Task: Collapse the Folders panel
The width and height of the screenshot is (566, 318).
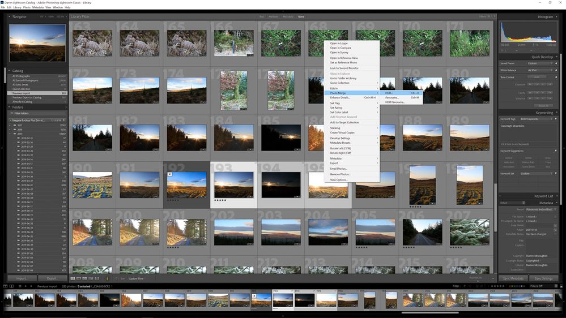Action: pyautogui.click(x=10, y=107)
